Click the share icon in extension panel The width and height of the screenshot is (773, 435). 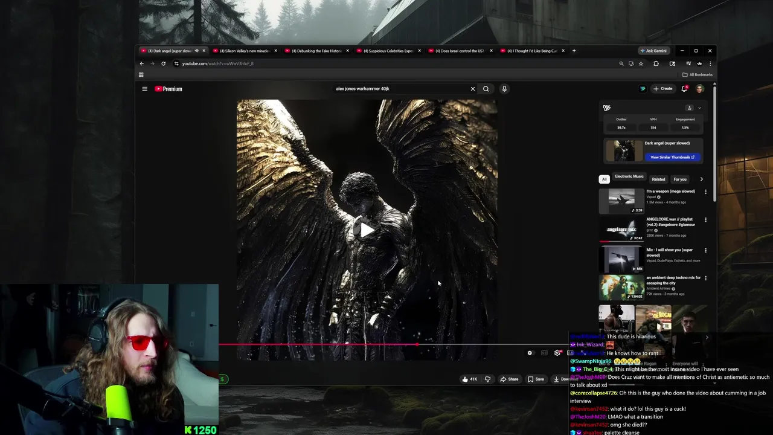689,108
